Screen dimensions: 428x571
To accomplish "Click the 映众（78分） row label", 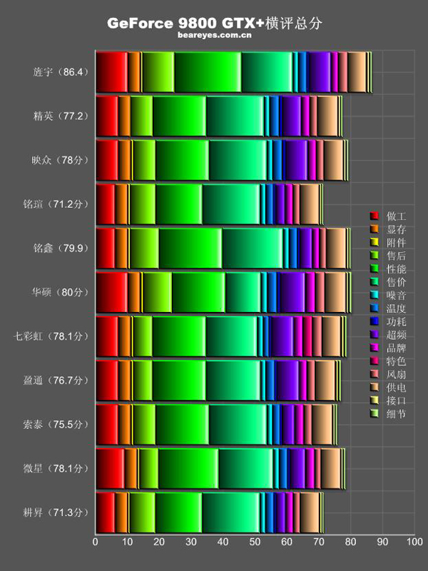I will (60, 160).
